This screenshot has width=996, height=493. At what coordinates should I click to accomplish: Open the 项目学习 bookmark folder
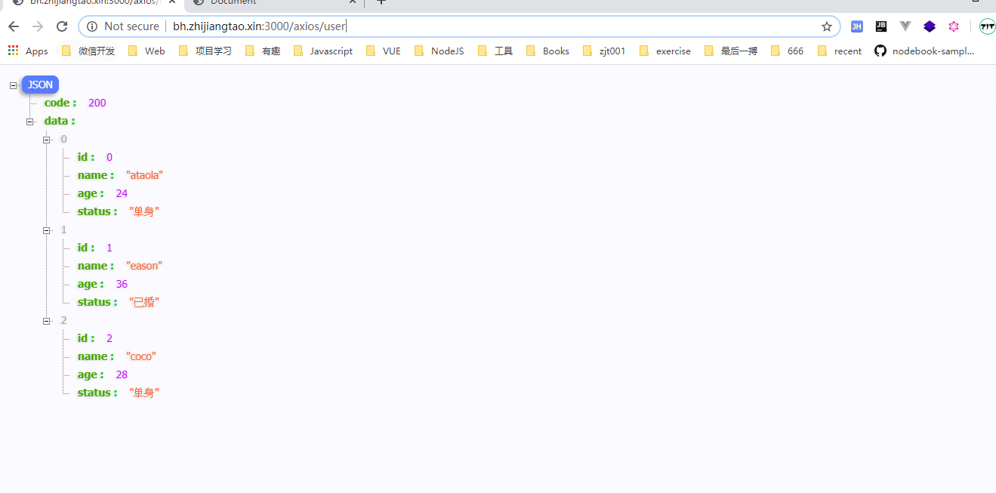[x=205, y=51]
